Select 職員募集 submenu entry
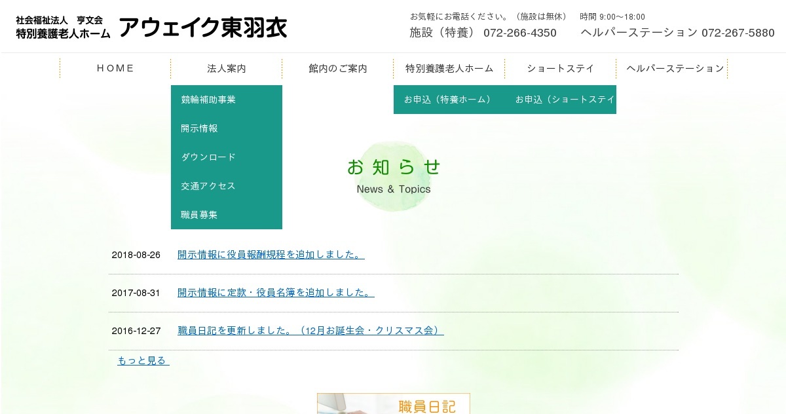The image size is (786, 414). tap(227, 215)
